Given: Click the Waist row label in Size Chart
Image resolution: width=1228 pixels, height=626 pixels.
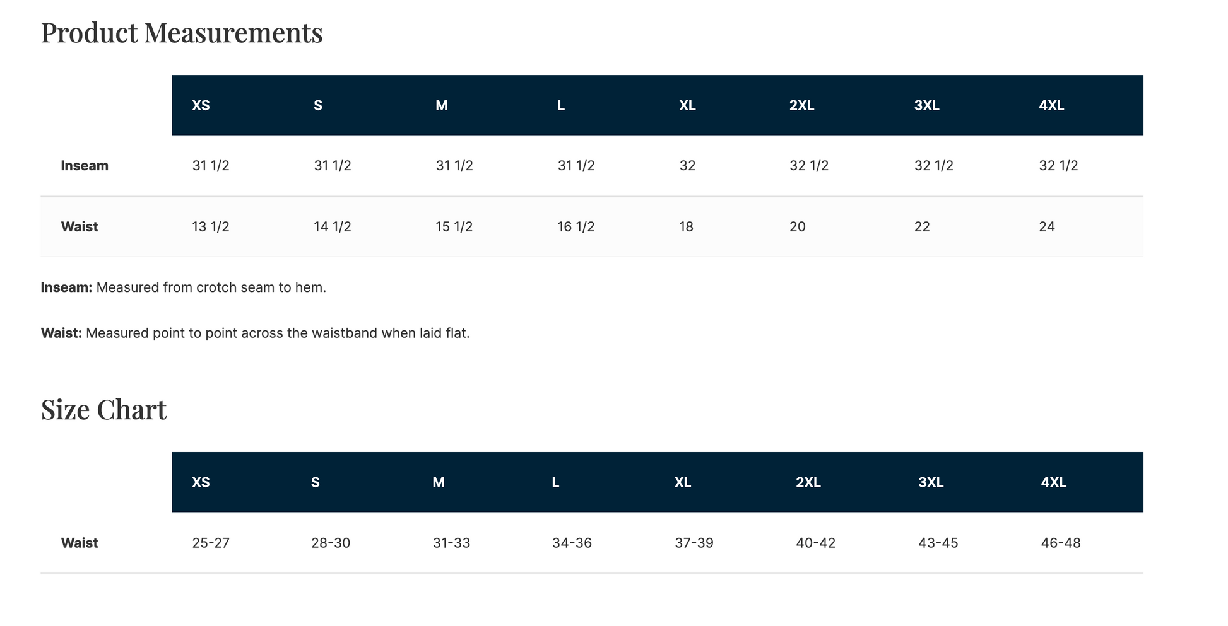Looking at the screenshot, I should click(x=80, y=543).
